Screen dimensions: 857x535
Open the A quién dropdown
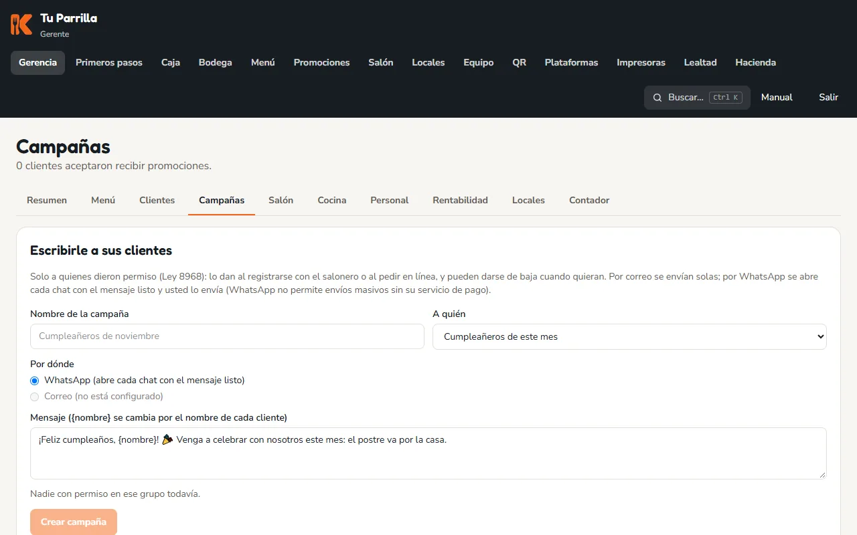click(x=629, y=336)
